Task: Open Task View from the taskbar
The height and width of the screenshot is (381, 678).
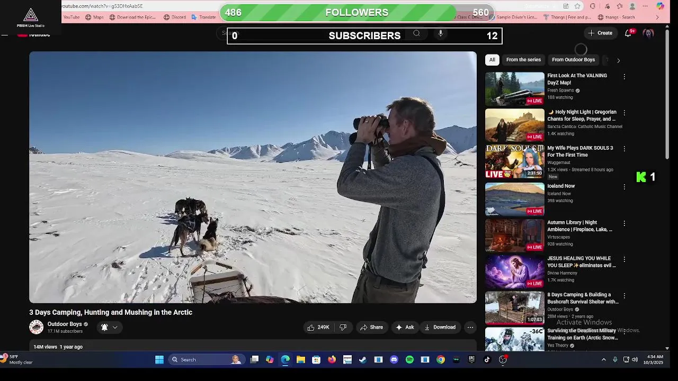Action: click(254, 360)
